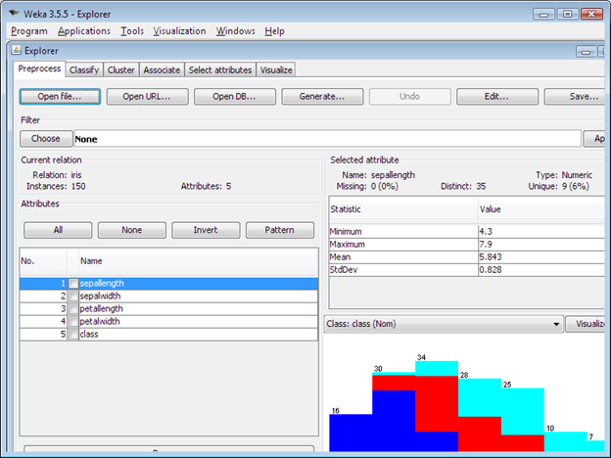The height and width of the screenshot is (458, 611).
Task: Click the Invert selection button
Action: (x=206, y=230)
